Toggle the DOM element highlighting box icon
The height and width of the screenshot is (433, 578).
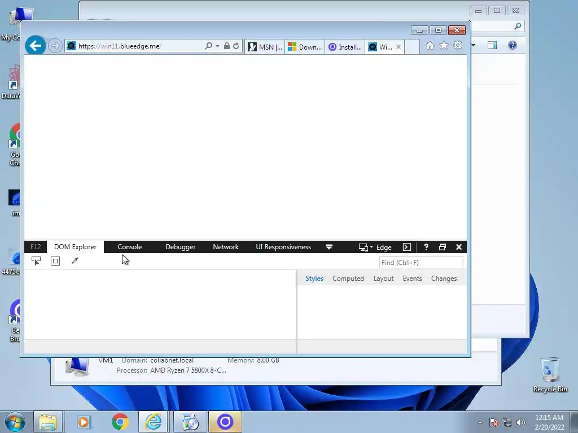55,261
